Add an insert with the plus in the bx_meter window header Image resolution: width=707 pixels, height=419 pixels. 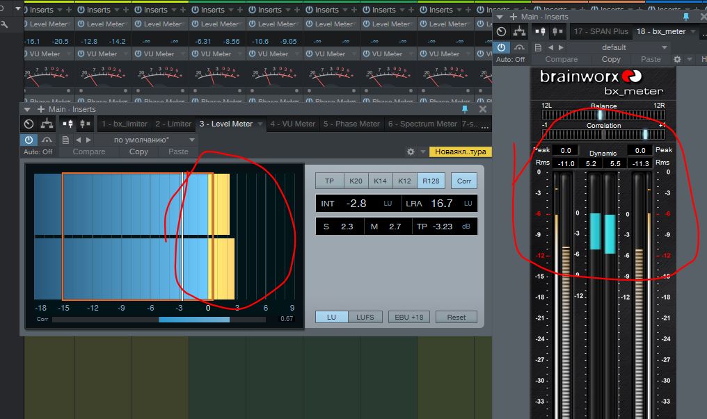coord(513,17)
